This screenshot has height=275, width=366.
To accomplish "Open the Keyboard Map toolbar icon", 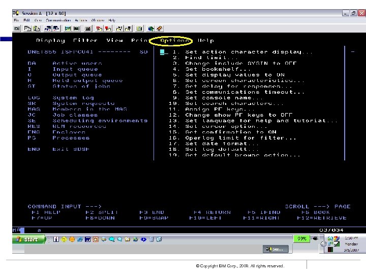I will click(88, 29).
